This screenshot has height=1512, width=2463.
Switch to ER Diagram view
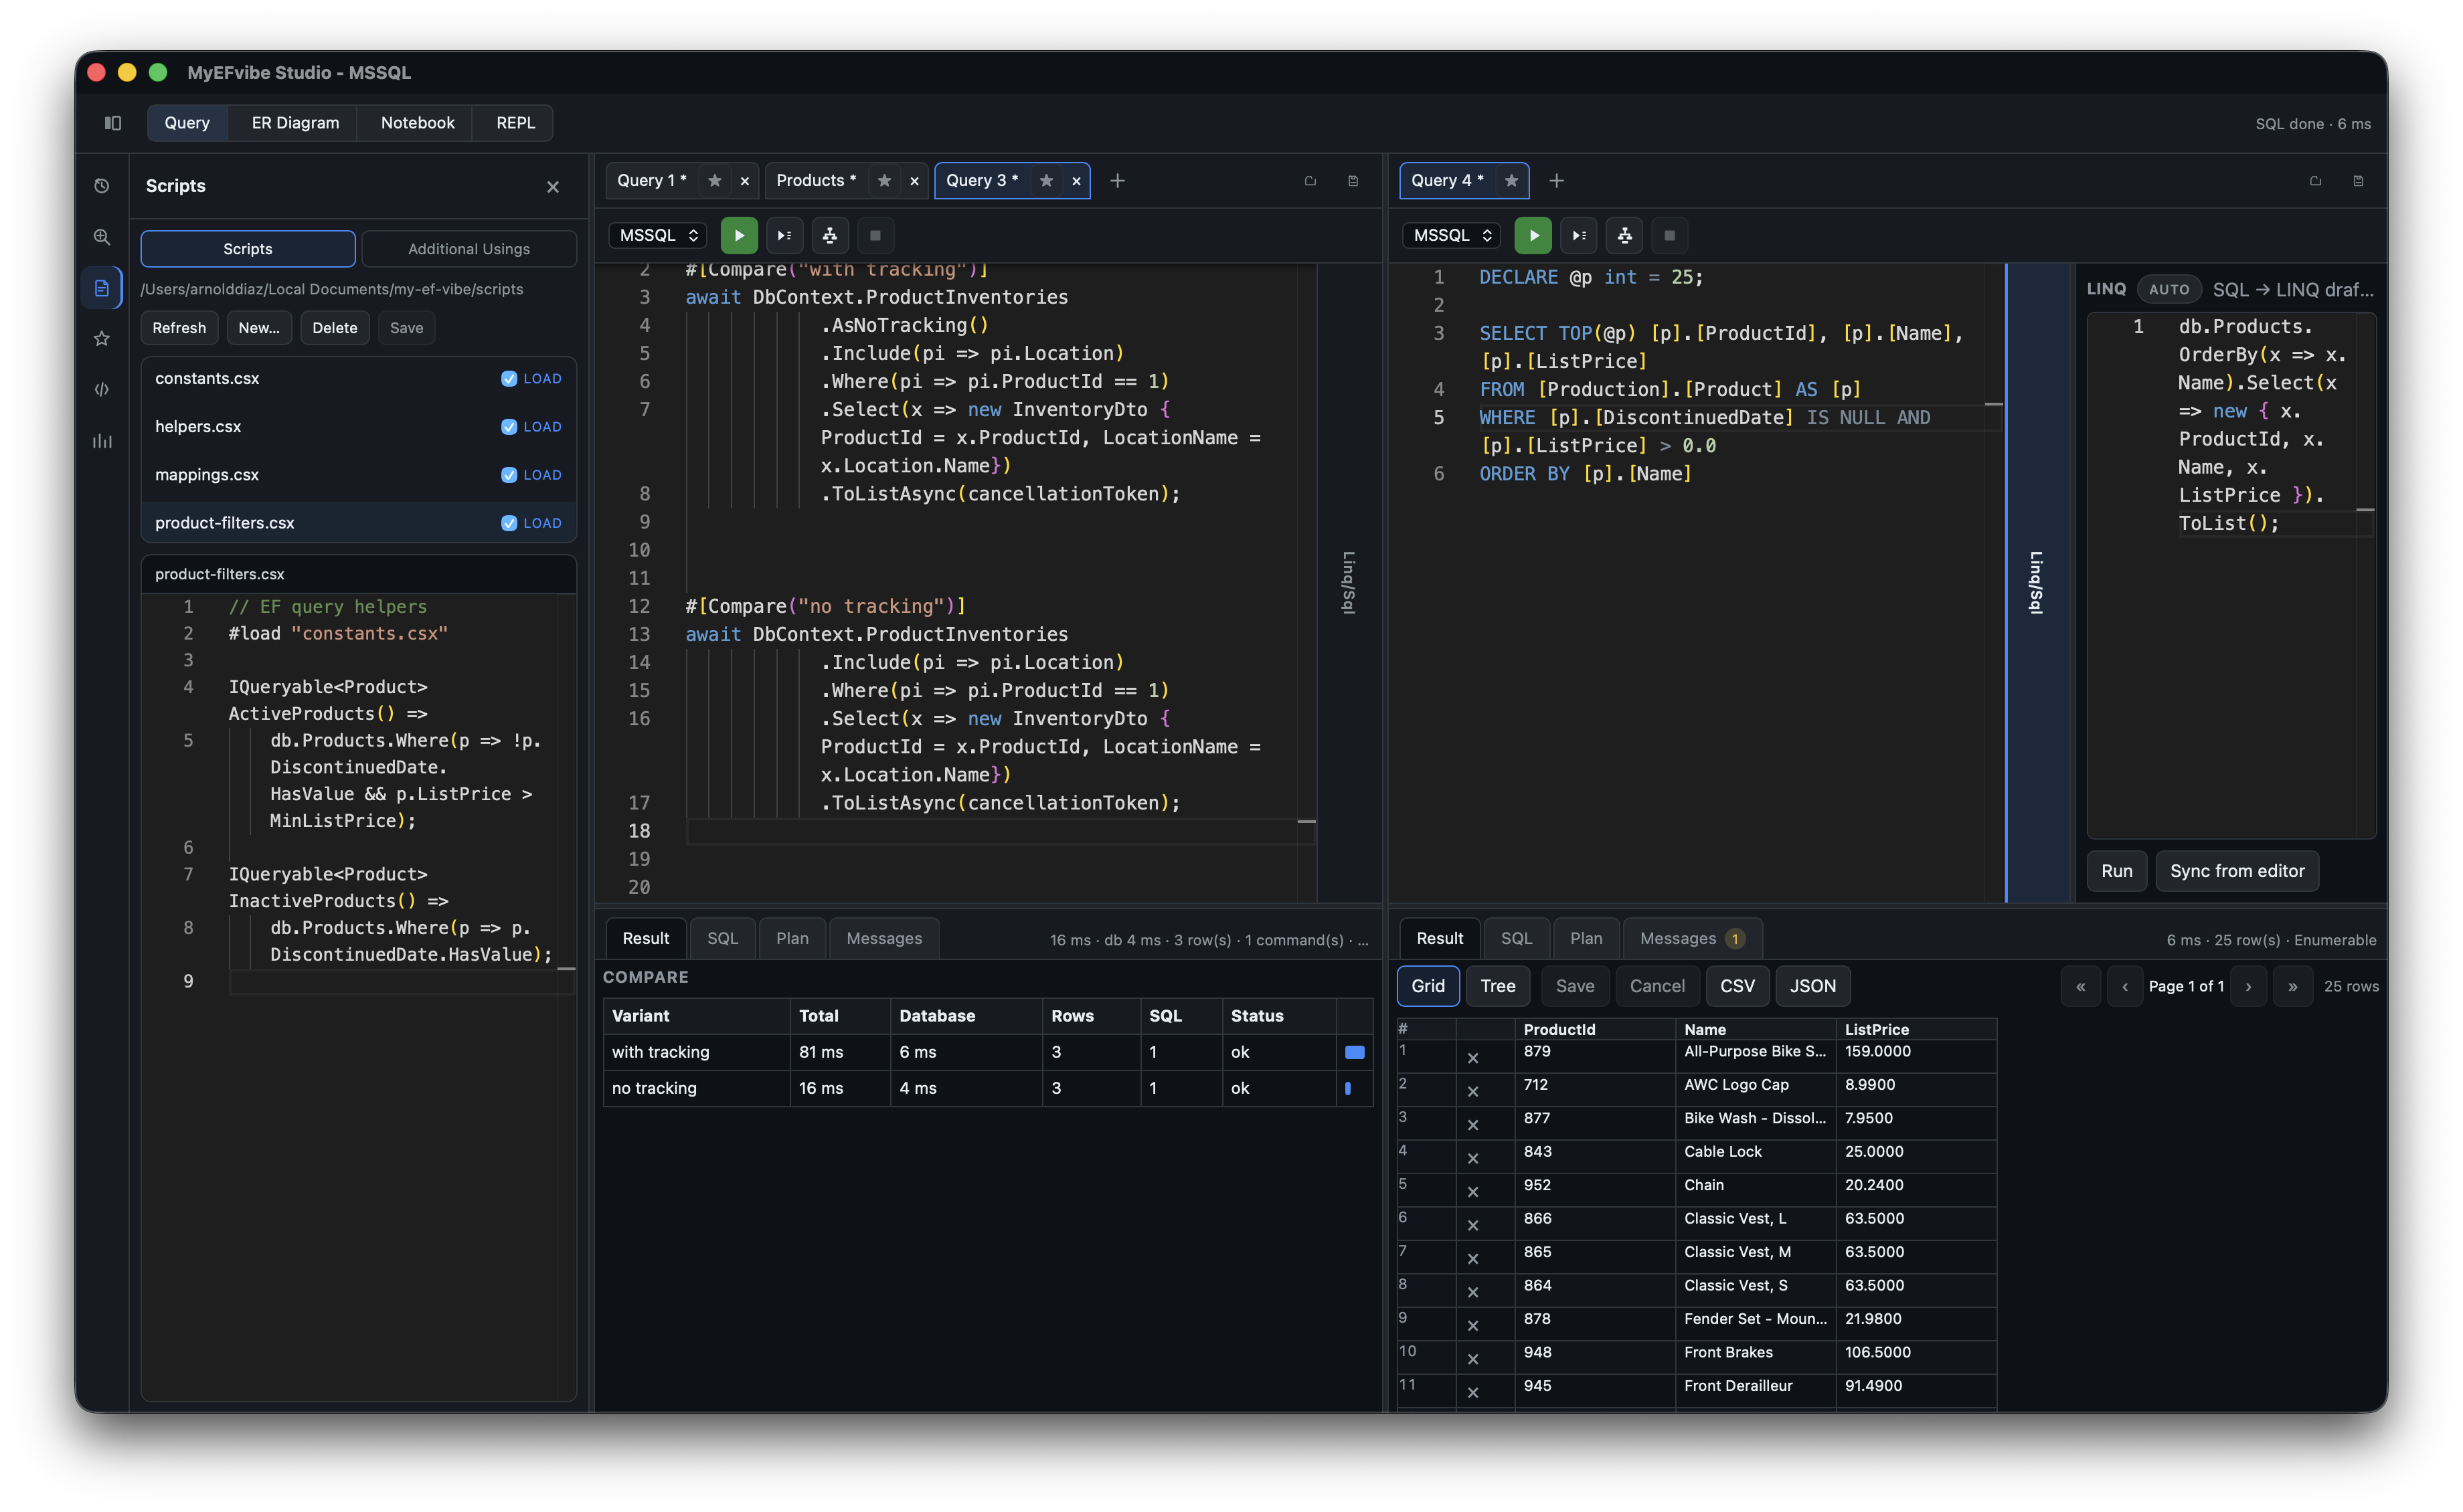(295, 123)
